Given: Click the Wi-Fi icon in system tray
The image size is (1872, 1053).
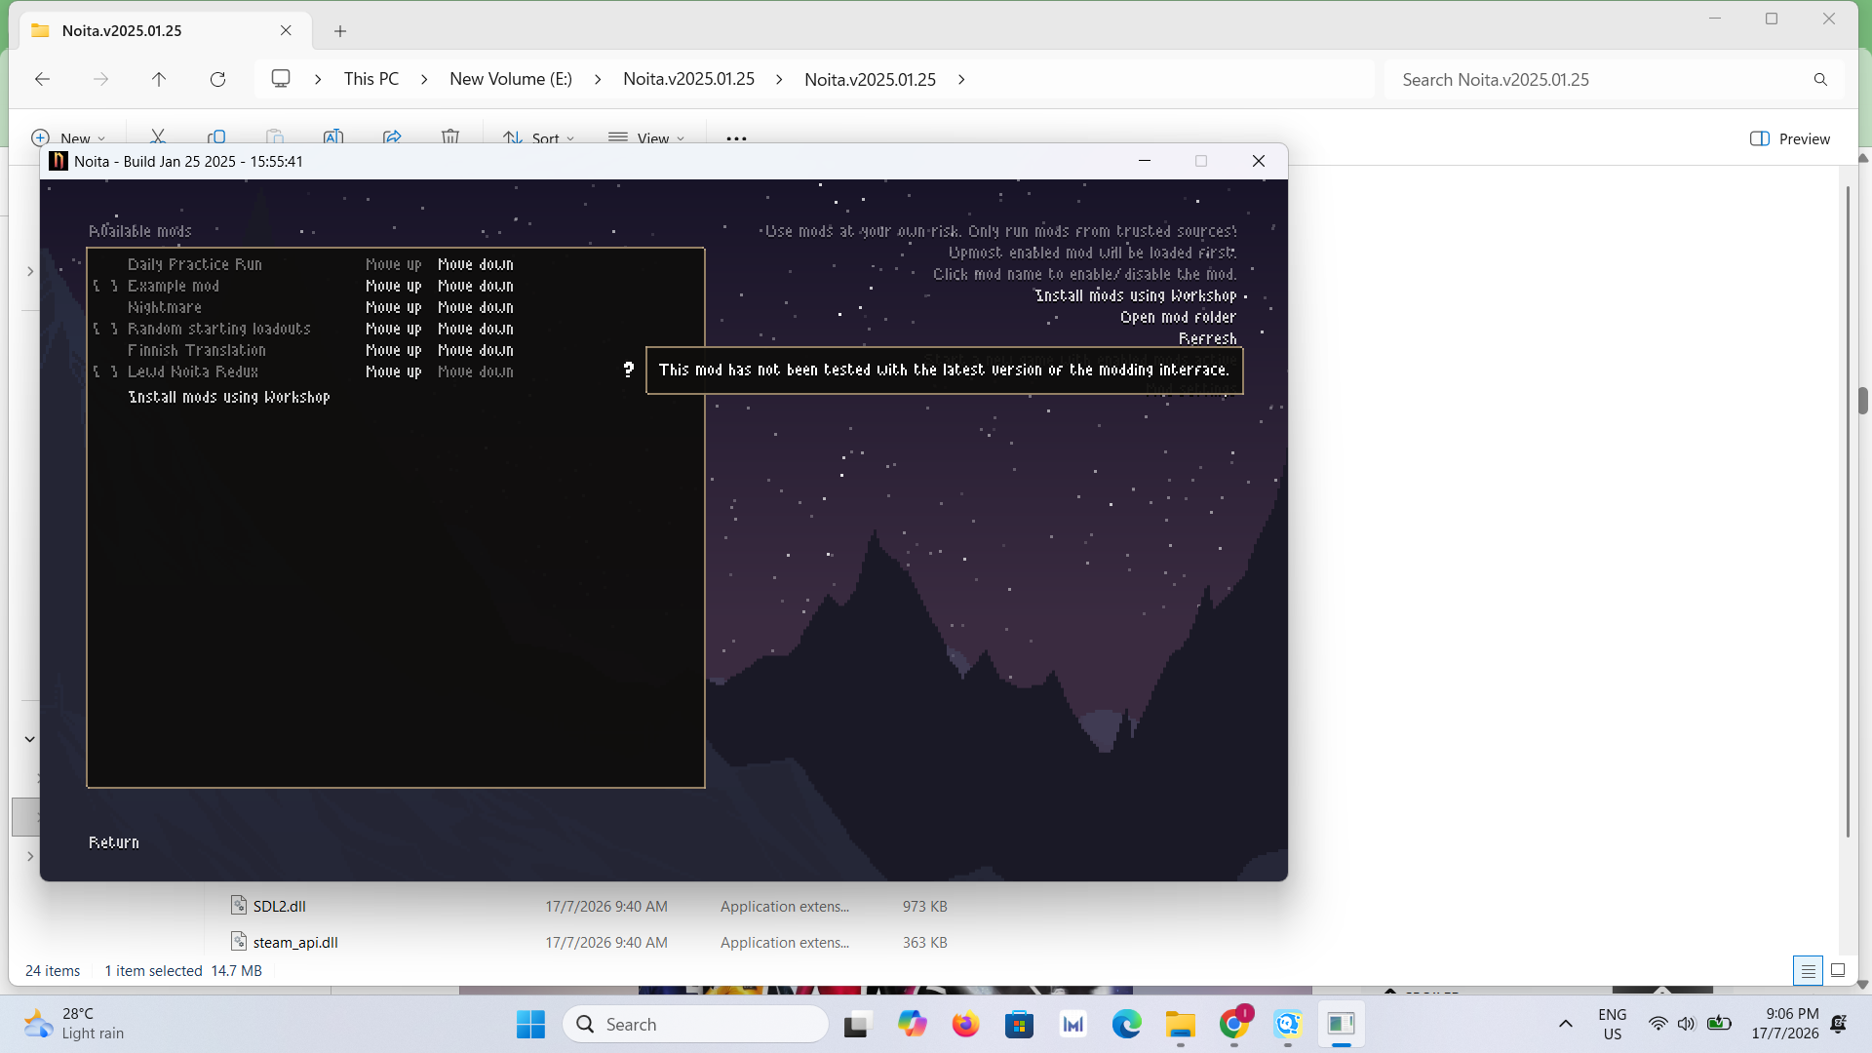Looking at the screenshot, I should click(x=1657, y=1024).
